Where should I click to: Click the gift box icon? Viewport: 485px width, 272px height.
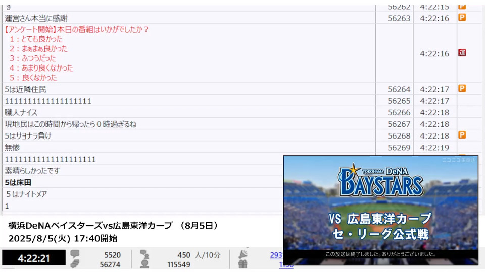tap(243, 264)
